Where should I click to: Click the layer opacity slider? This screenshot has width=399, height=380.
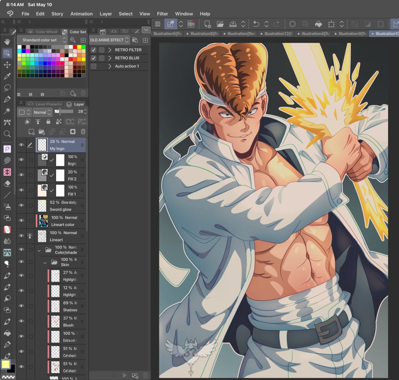tap(64, 111)
